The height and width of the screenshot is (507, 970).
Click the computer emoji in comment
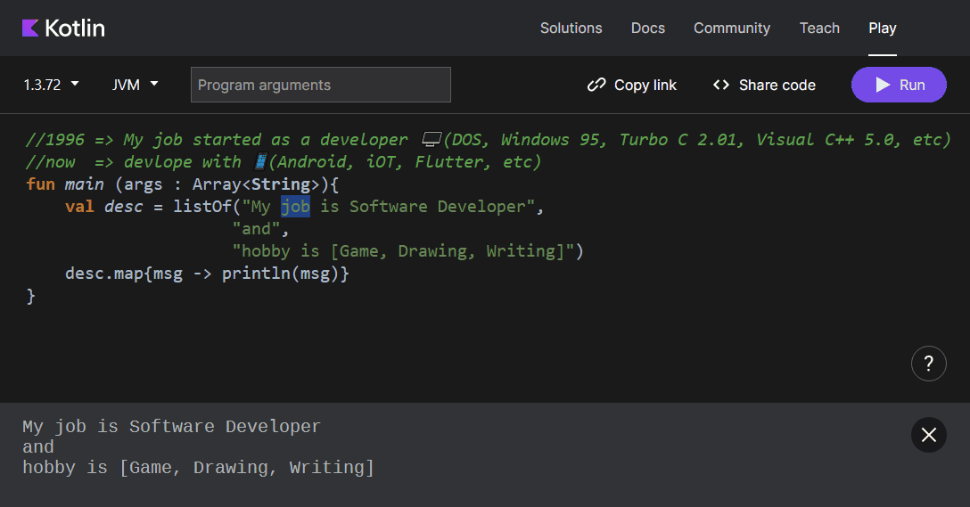click(432, 140)
